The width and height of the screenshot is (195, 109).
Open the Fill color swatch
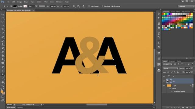click(x=15, y=6)
